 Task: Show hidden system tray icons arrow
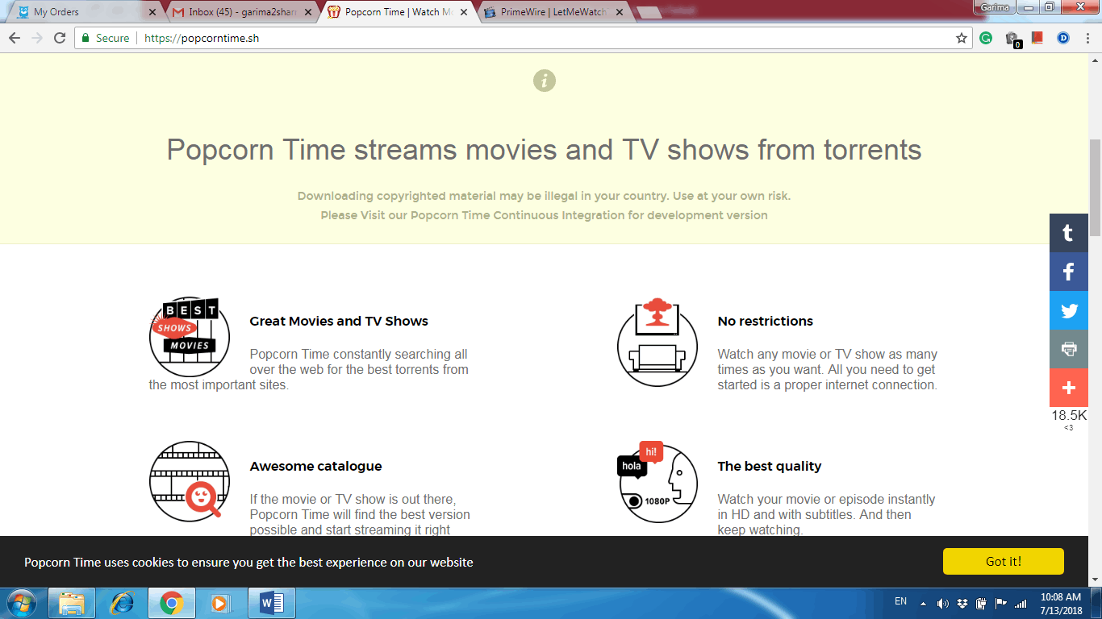(923, 603)
